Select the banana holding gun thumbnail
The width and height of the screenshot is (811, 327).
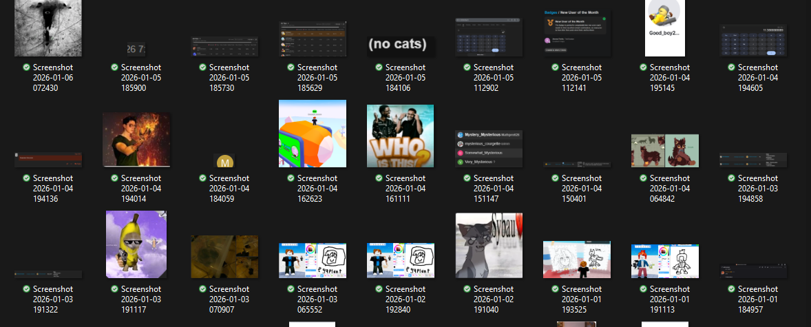click(x=136, y=244)
